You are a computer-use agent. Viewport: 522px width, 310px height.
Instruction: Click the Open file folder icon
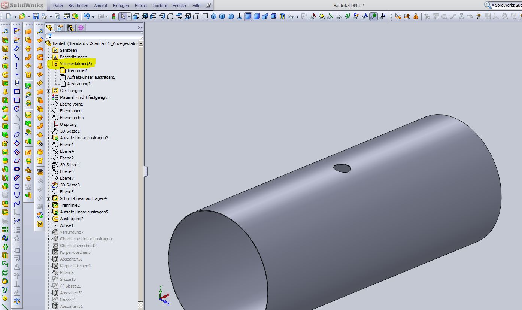(x=22, y=17)
